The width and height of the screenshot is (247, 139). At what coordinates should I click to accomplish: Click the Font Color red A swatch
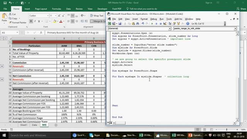61,21
